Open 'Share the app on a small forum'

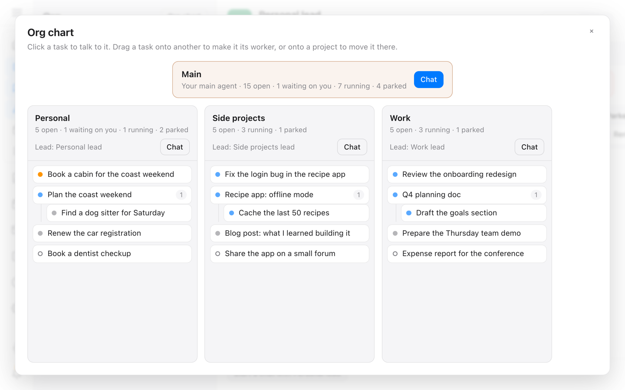pos(289,253)
